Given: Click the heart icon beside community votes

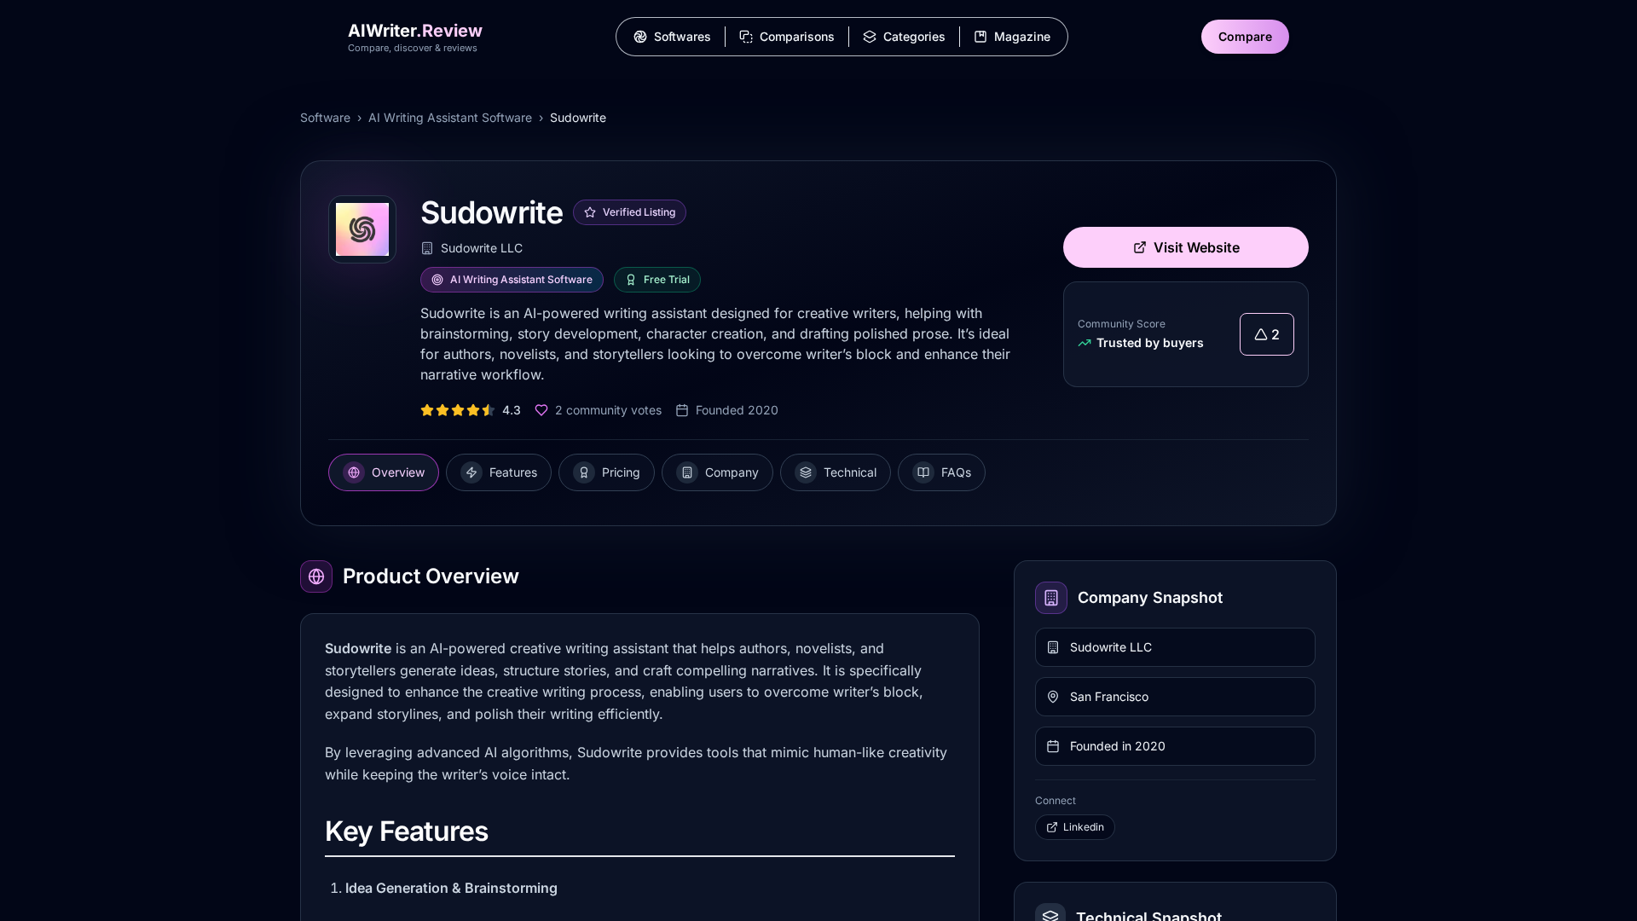Looking at the screenshot, I should pyautogui.click(x=541, y=410).
